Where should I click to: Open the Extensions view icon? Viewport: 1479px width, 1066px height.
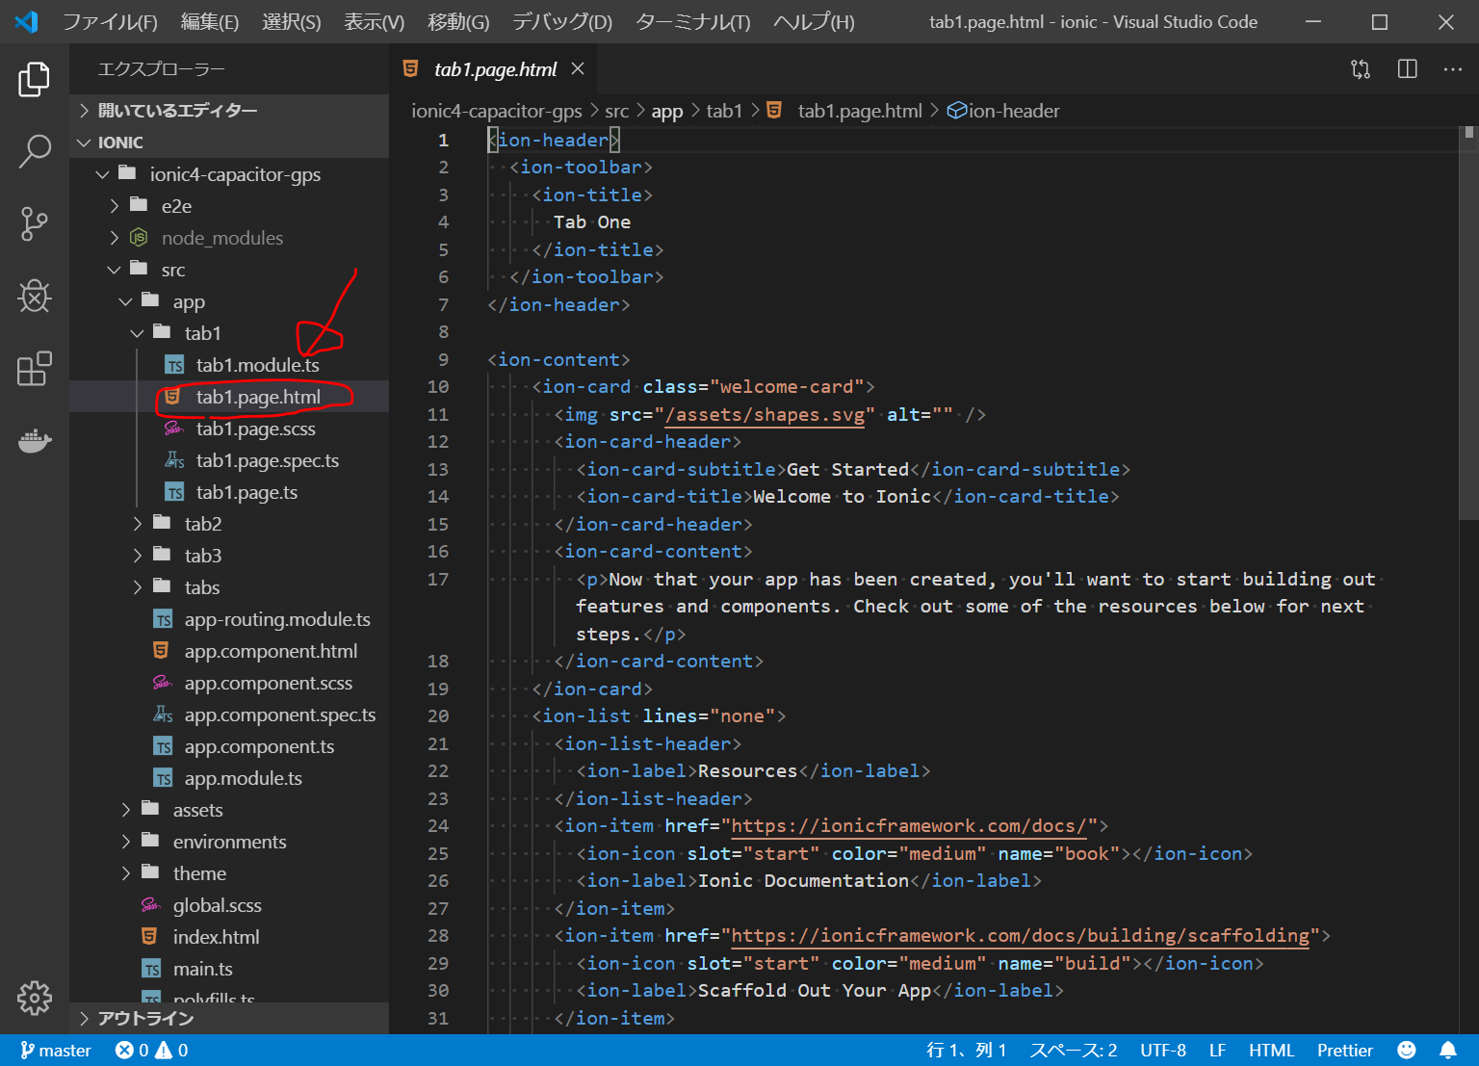35,369
